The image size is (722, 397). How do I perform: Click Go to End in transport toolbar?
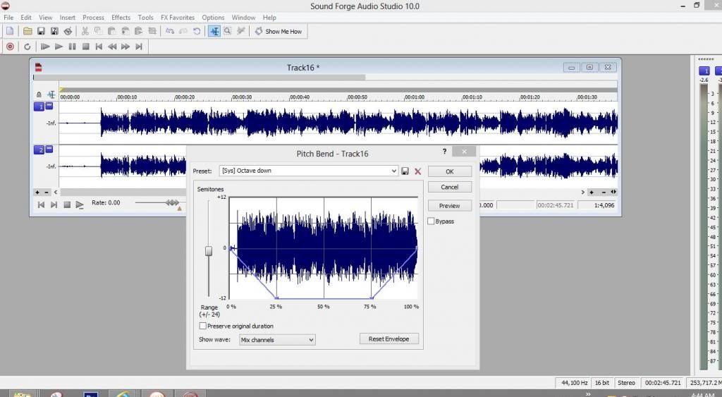point(139,47)
